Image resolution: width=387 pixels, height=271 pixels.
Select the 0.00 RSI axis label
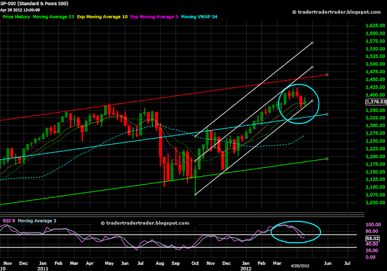pos(371,257)
